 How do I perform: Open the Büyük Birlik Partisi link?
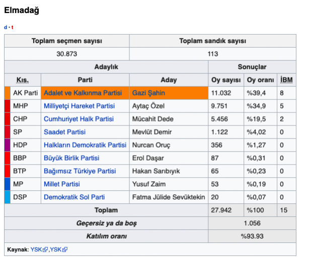(71, 158)
